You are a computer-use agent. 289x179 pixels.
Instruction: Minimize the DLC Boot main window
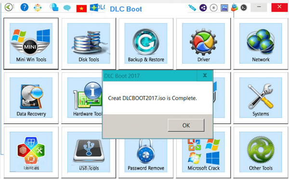tap(259, 7)
